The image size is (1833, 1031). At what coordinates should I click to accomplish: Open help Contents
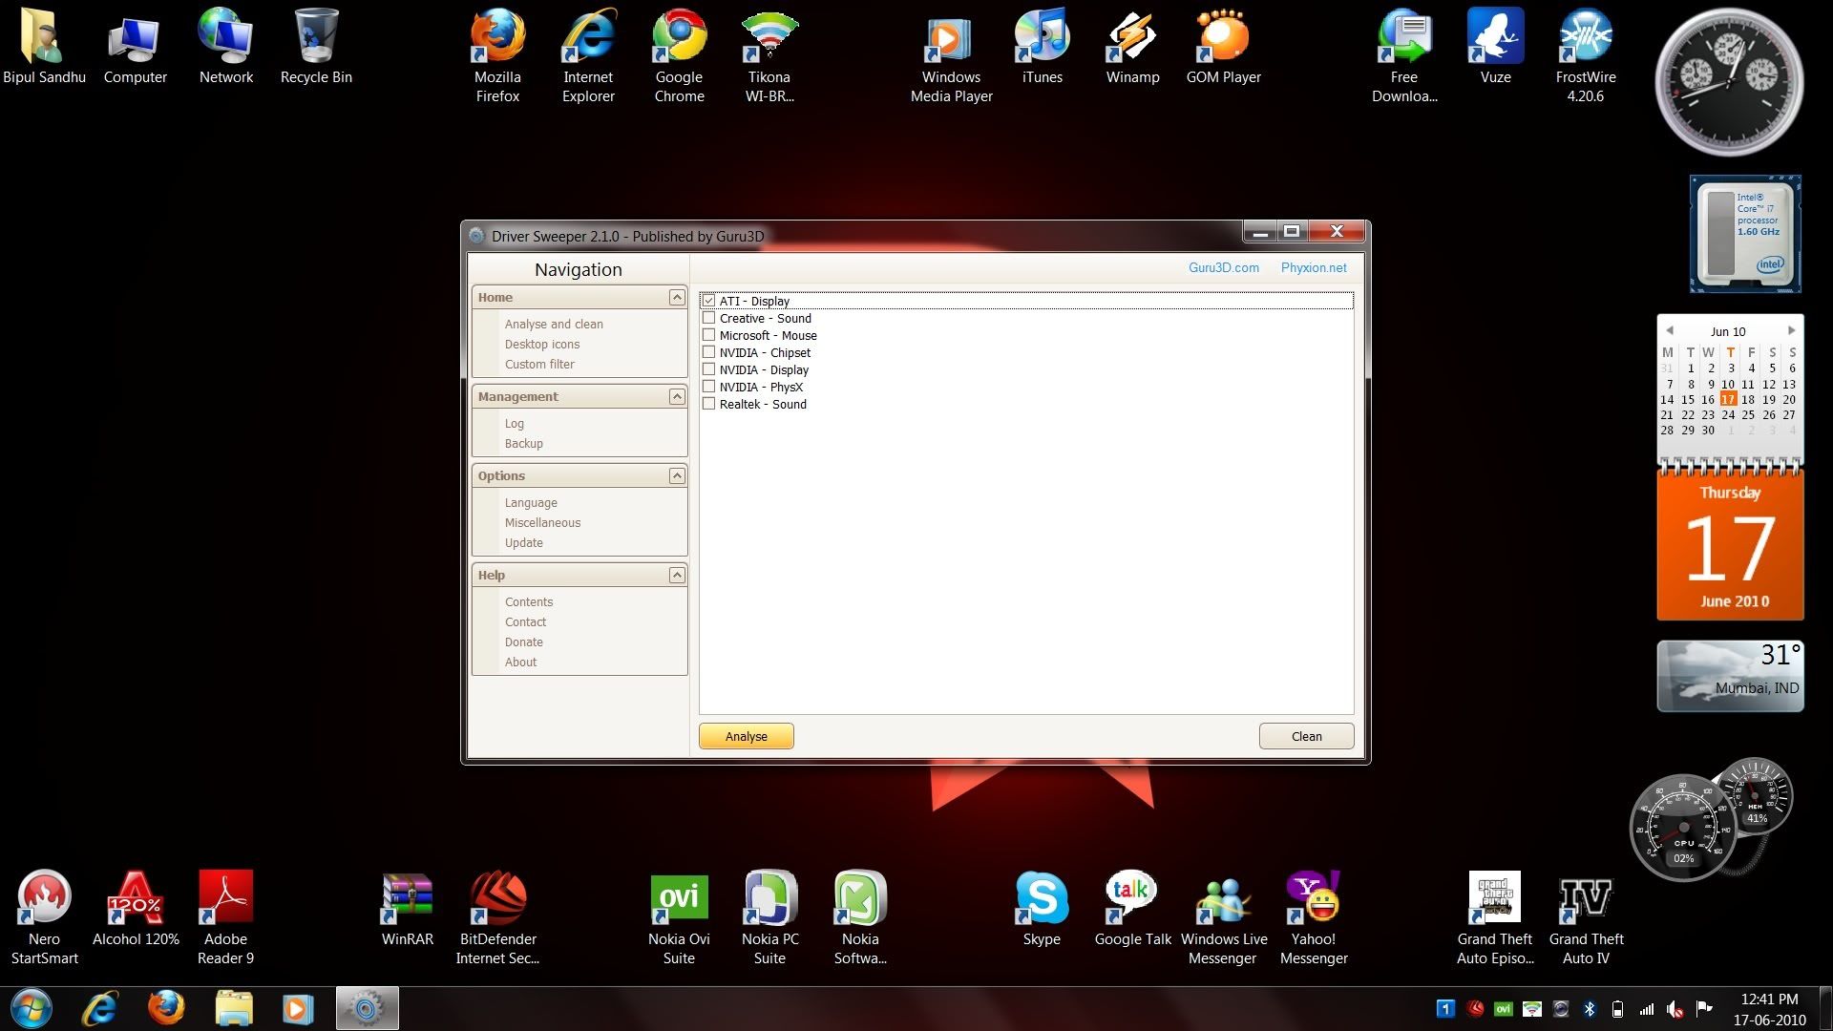[529, 602]
